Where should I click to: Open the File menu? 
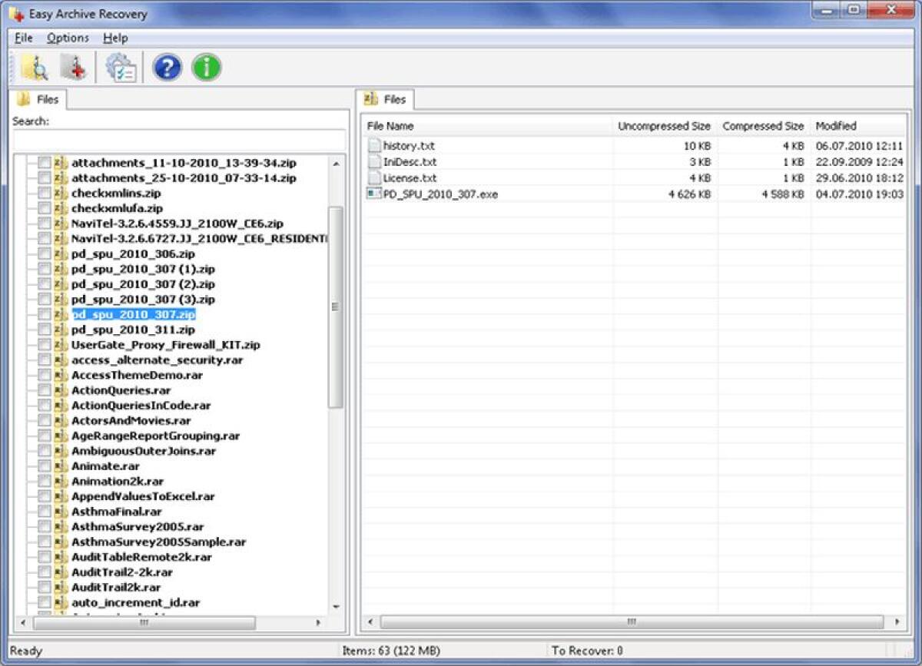click(x=22, y=38)
